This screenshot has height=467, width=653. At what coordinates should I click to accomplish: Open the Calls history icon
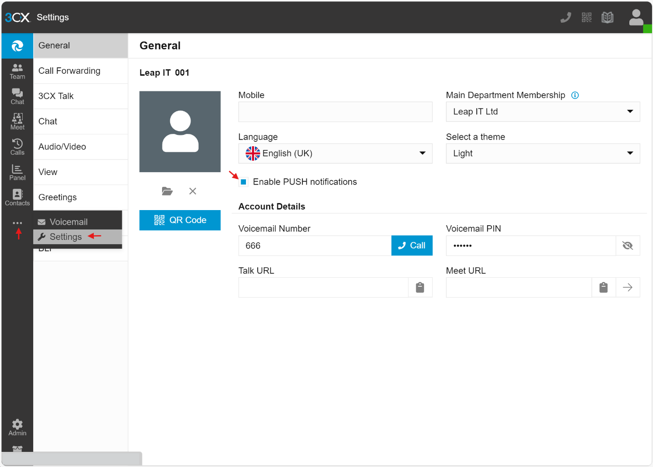pyautogui.click(x=17, y=147)
